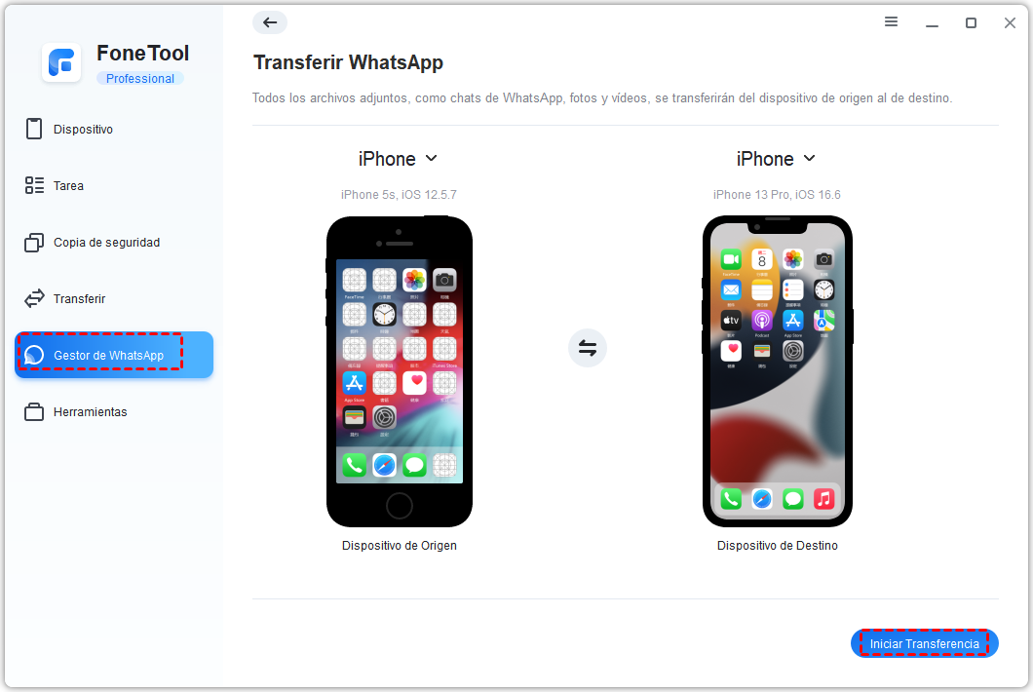Swap source and destination devices
This screenshot has height=692, width=1033.
[x=587, y=347]
